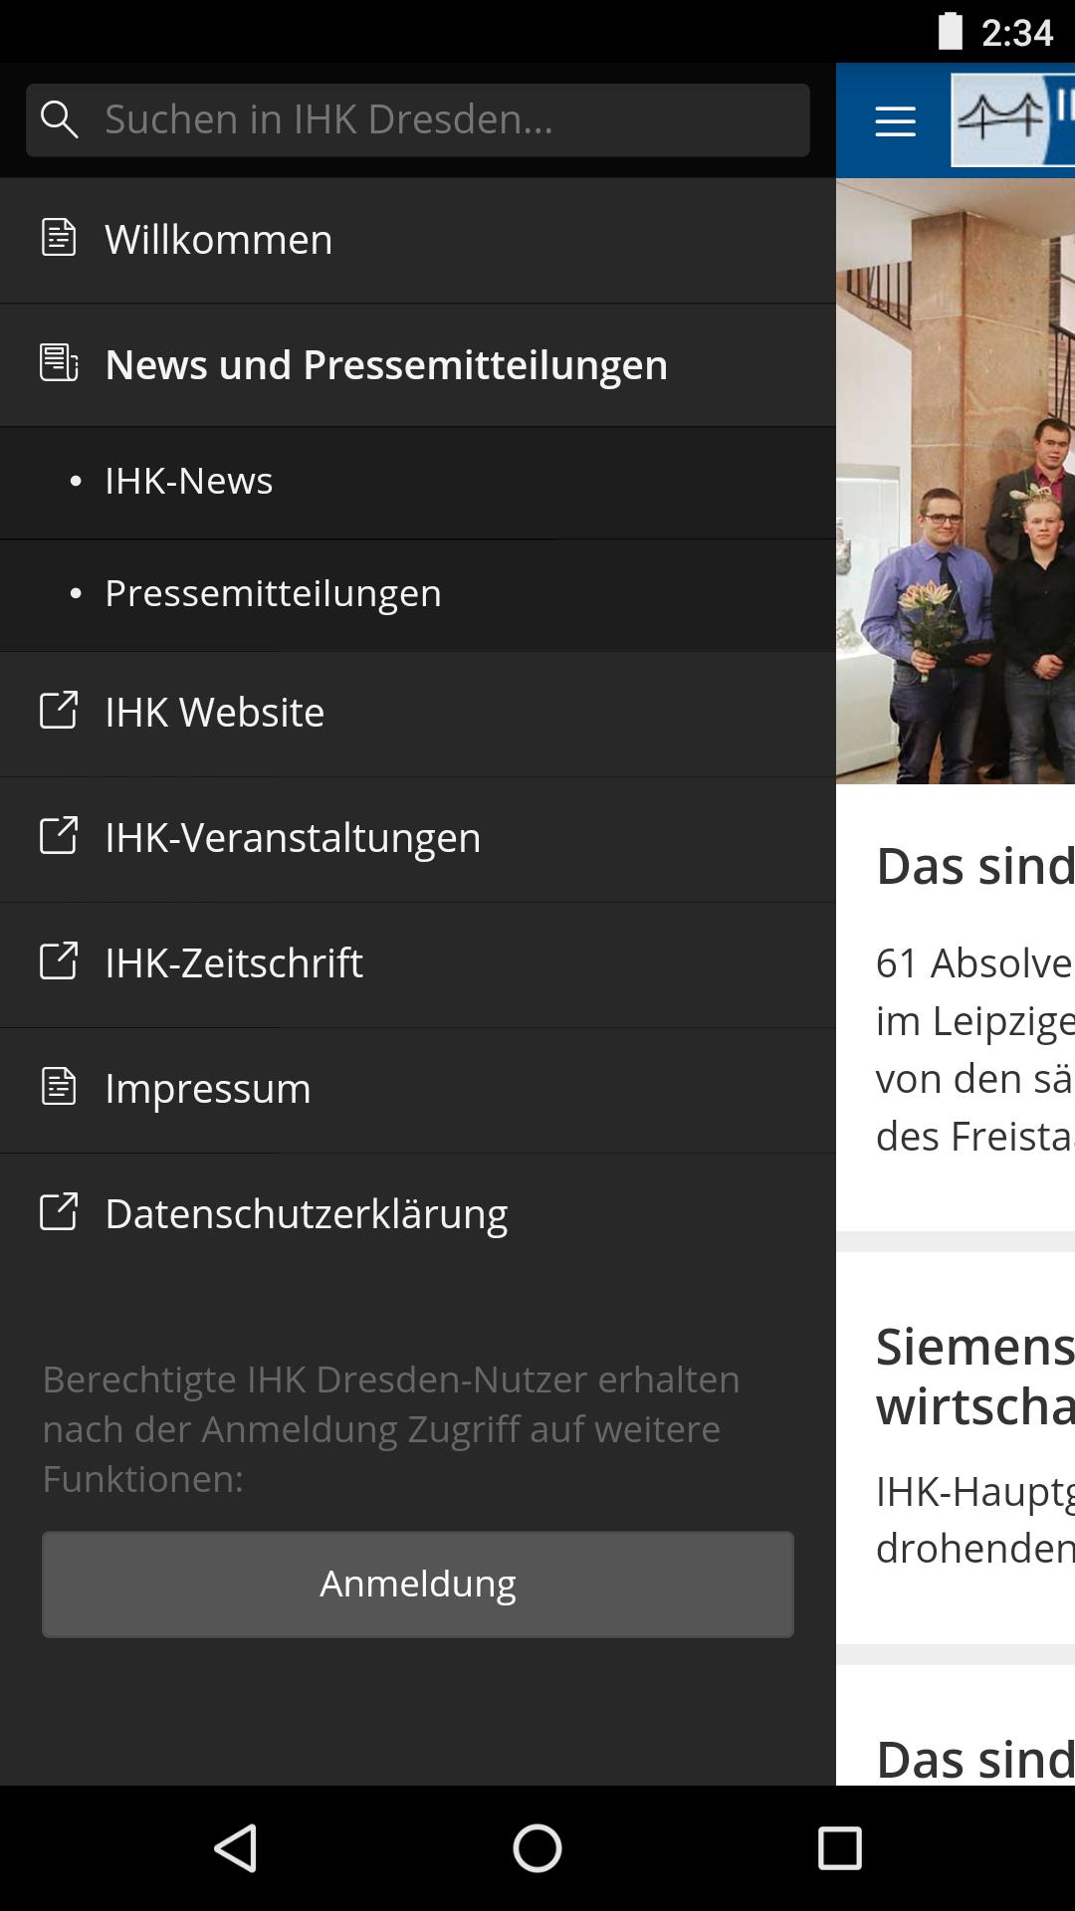Image resolution: width=1075 pixels, height=1911 pixels.
Task: Tap the graduates photo thumbnail
Action: click(956, 481)
